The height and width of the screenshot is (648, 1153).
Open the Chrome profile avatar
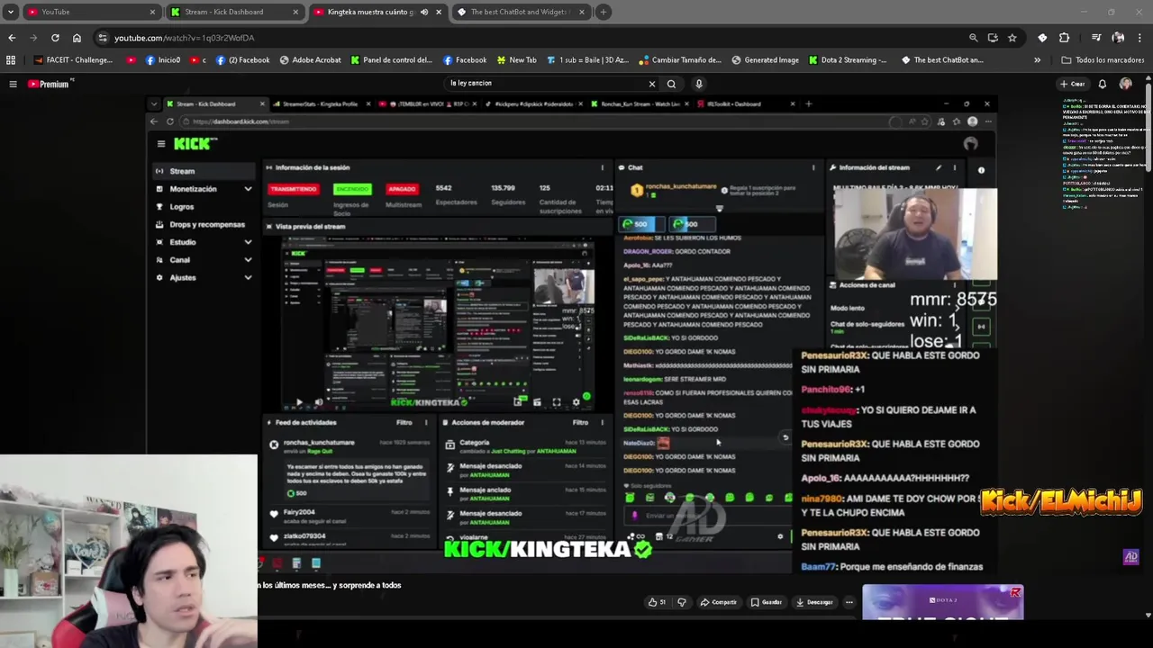[x=1118, y=38]
